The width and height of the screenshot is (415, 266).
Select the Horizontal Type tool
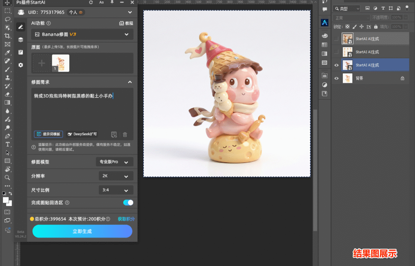click(x=7, y=145)
